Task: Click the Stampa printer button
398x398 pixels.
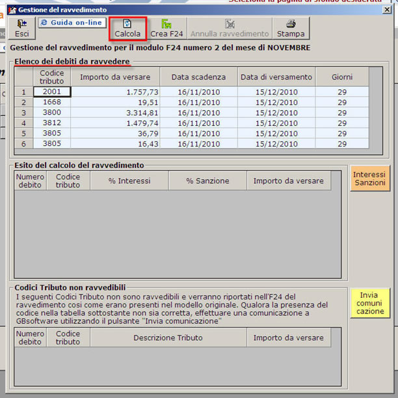Action: click(x=291, y=28)
